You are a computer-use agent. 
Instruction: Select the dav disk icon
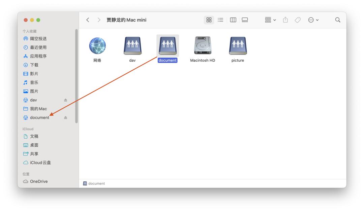[x=132, y=45]
